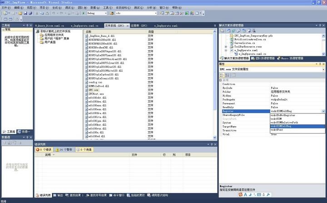Click the green Start Debugging arrow
Image resolution: width=327 pixels, height=203 pixels.
[x=84, y=13]
